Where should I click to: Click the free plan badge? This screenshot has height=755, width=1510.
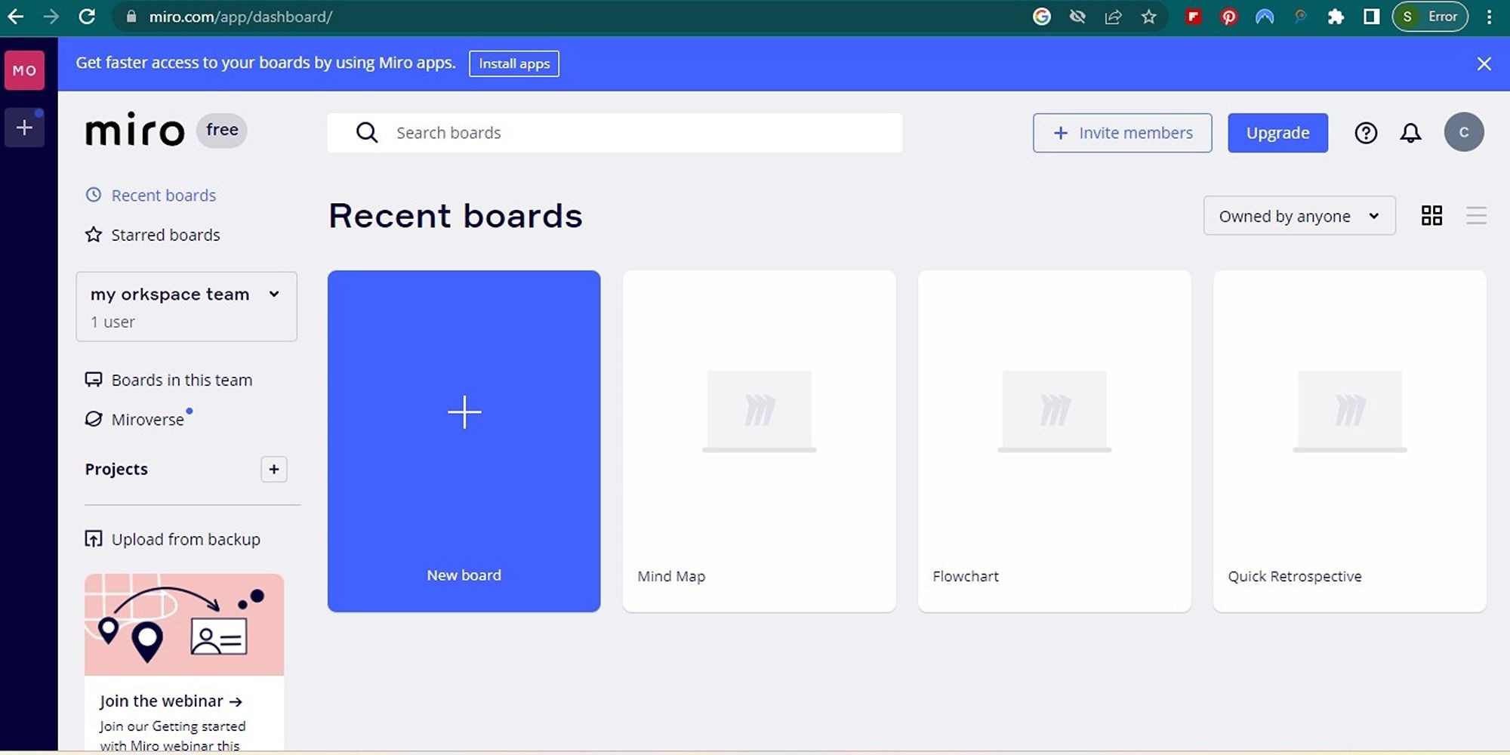[x=222, y=130]
